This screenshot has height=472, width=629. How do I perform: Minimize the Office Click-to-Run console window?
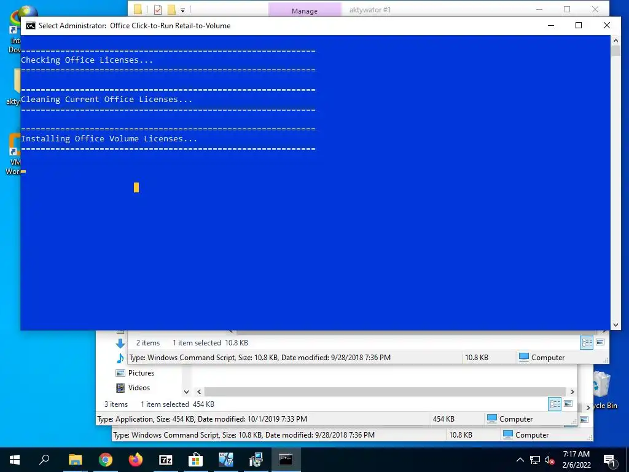point(551,25)
